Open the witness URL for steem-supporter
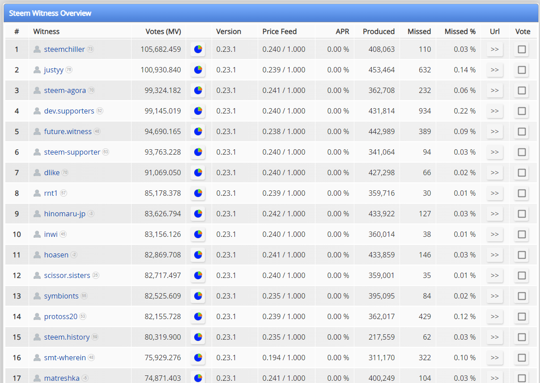Screen dimensions: 540x383 495,152
